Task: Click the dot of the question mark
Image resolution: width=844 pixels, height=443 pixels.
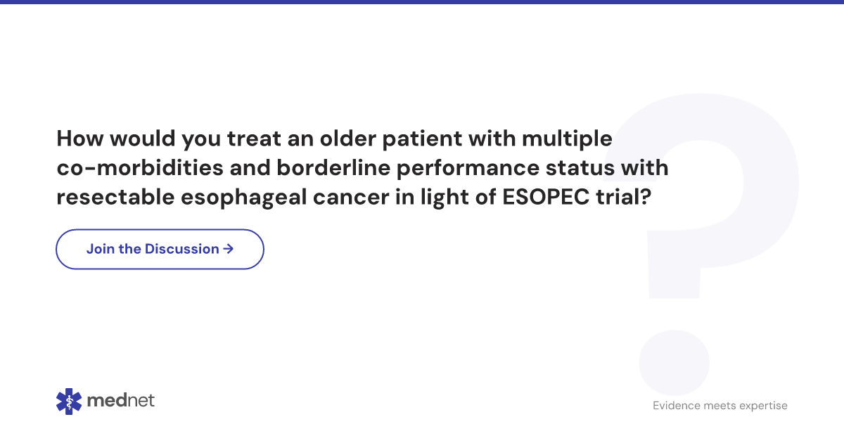Action: (674, 363)
